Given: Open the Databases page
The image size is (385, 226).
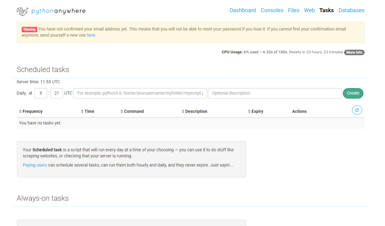Looking at the screenshot, I should pos(351,10).
